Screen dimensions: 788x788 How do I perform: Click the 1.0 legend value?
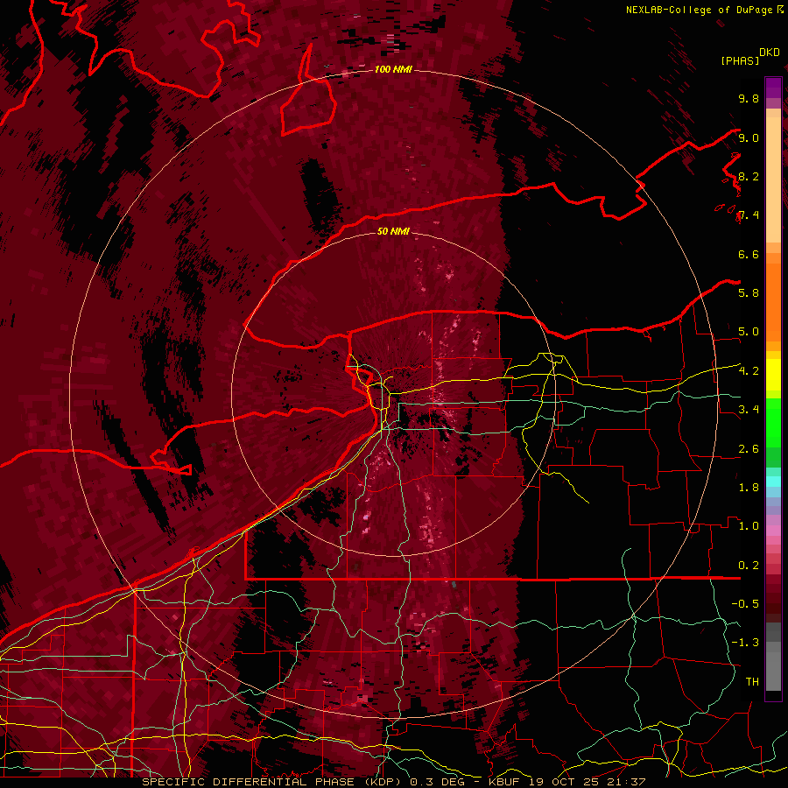click(x=749, y=526)
